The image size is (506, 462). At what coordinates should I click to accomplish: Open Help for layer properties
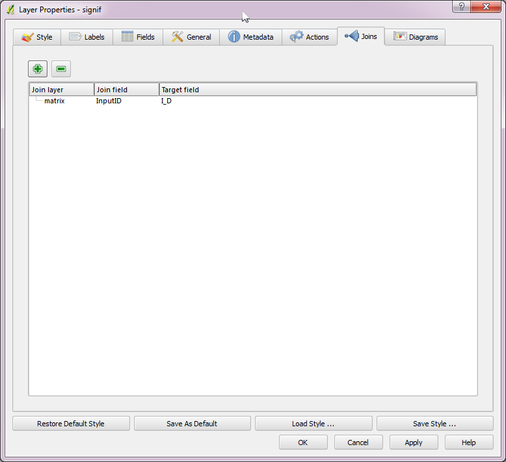click(x=469, y=443)
